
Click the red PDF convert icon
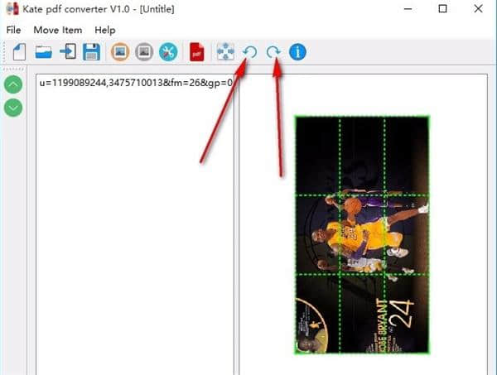(197, 51)
